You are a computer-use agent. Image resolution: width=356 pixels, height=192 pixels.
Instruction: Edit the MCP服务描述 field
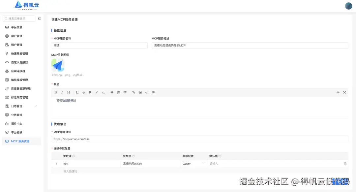(250, 46)
